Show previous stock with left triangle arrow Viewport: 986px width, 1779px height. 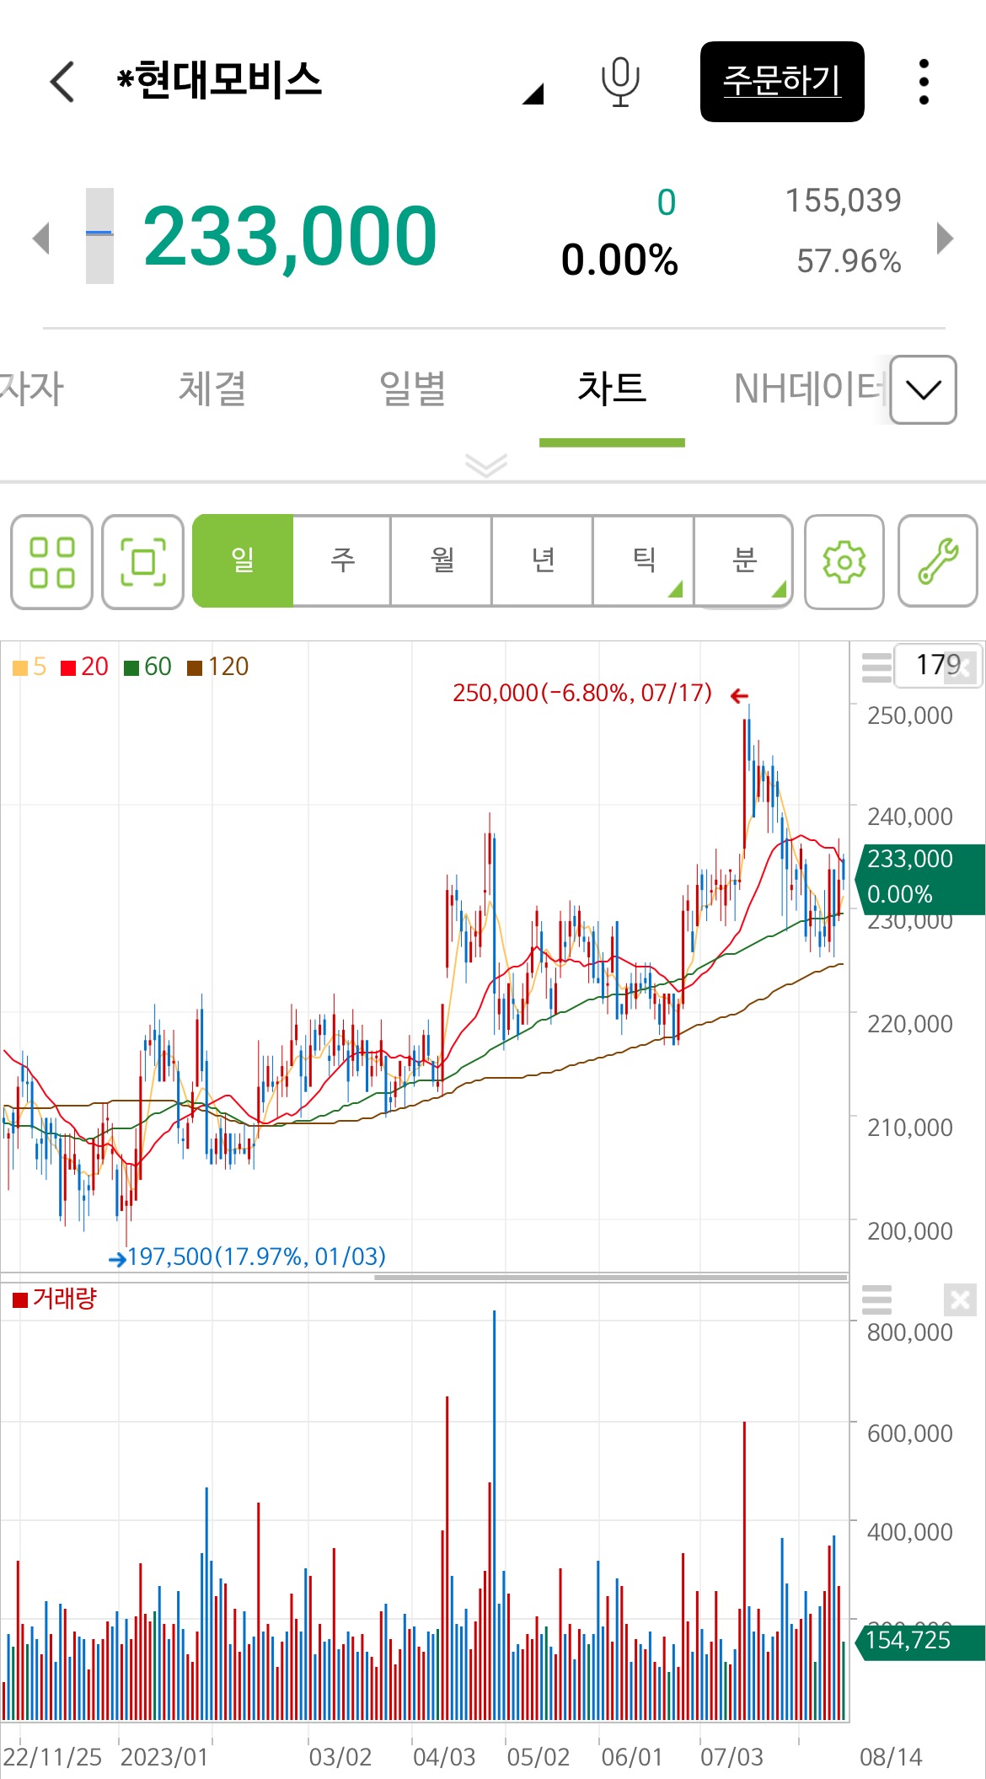click(x=41, y=238)
